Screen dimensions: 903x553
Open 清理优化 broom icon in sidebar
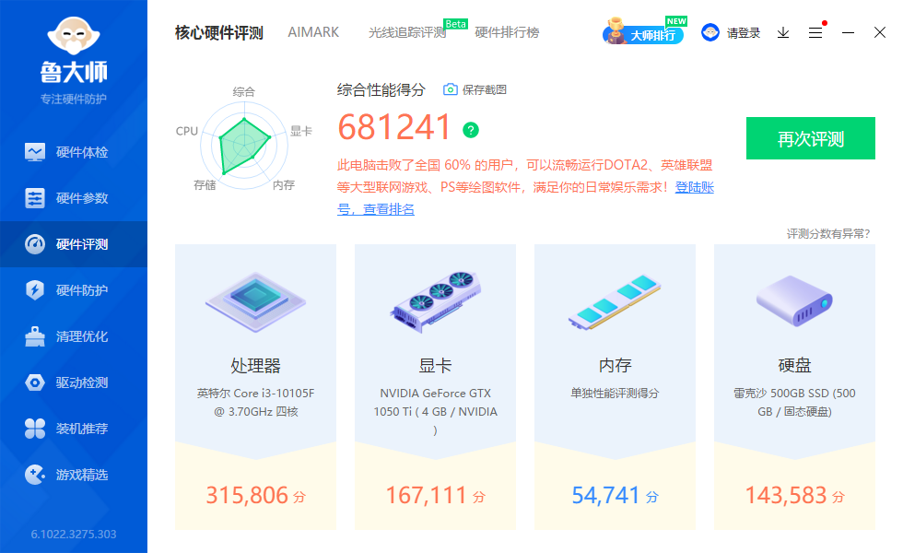click(35, 336)
